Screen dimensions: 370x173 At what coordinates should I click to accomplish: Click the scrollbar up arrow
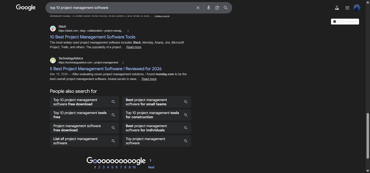tap(368, 2)
